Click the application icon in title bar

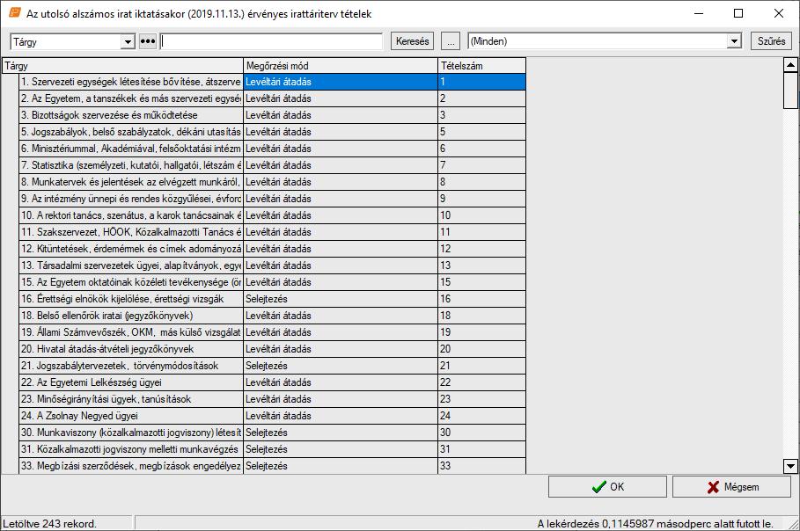click(x=15, y=12)
